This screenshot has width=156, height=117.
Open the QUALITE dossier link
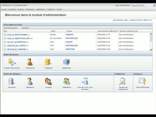(x=69, y=42)
